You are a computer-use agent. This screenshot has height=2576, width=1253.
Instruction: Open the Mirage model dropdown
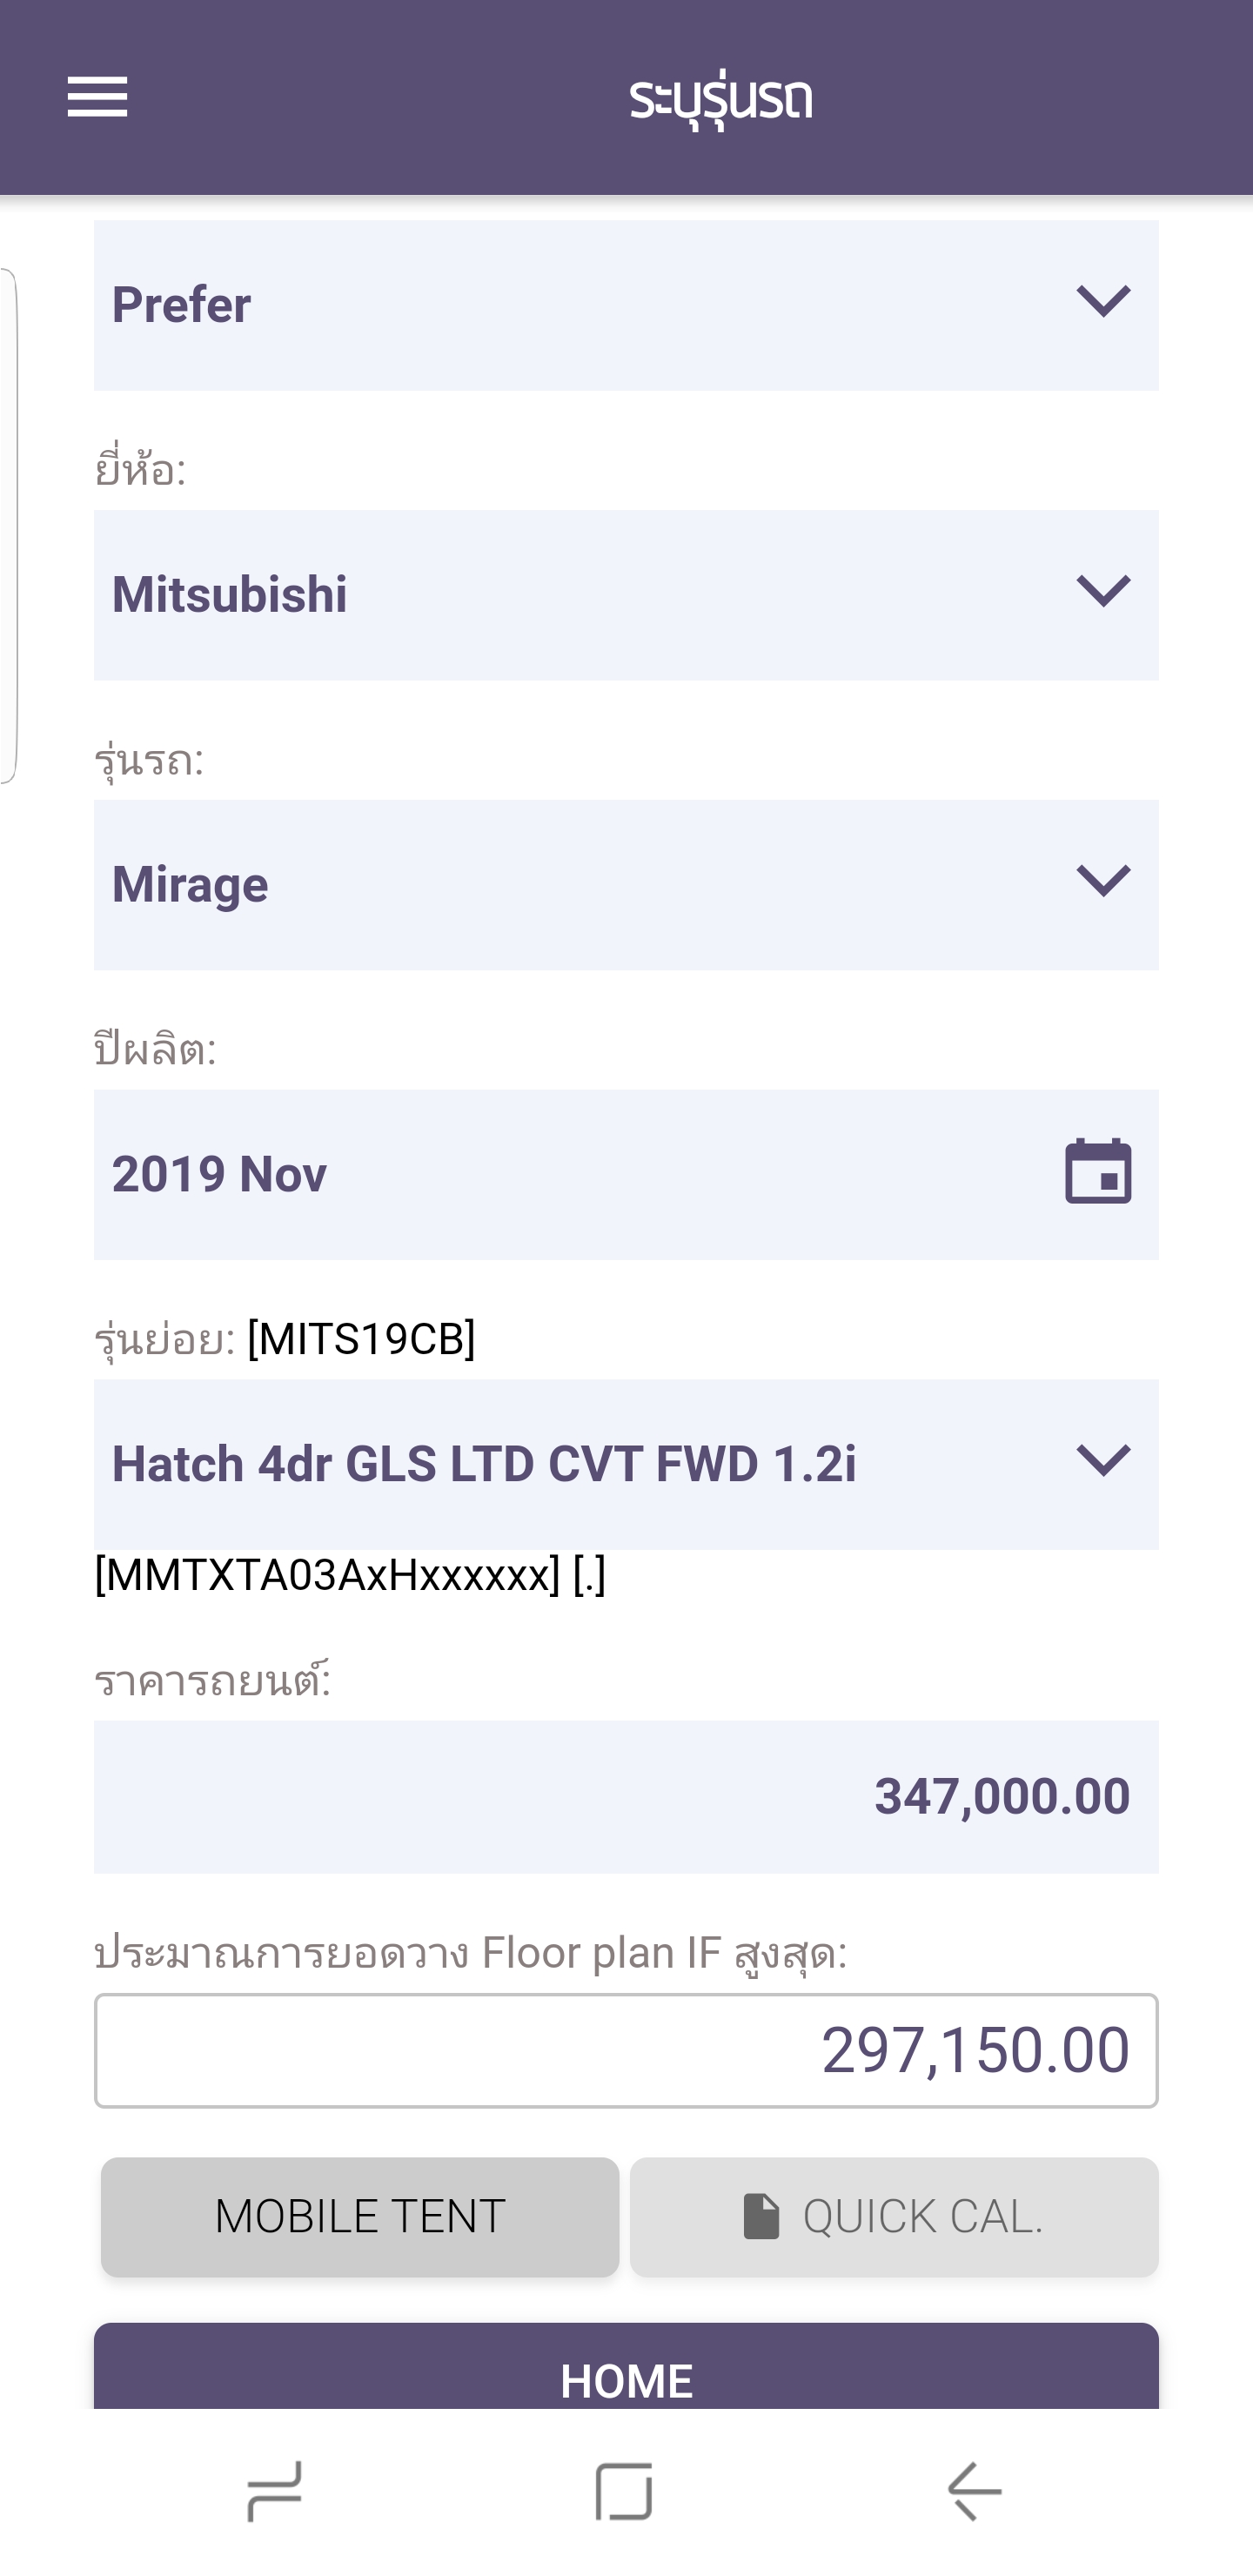[x=1103, y=881]
